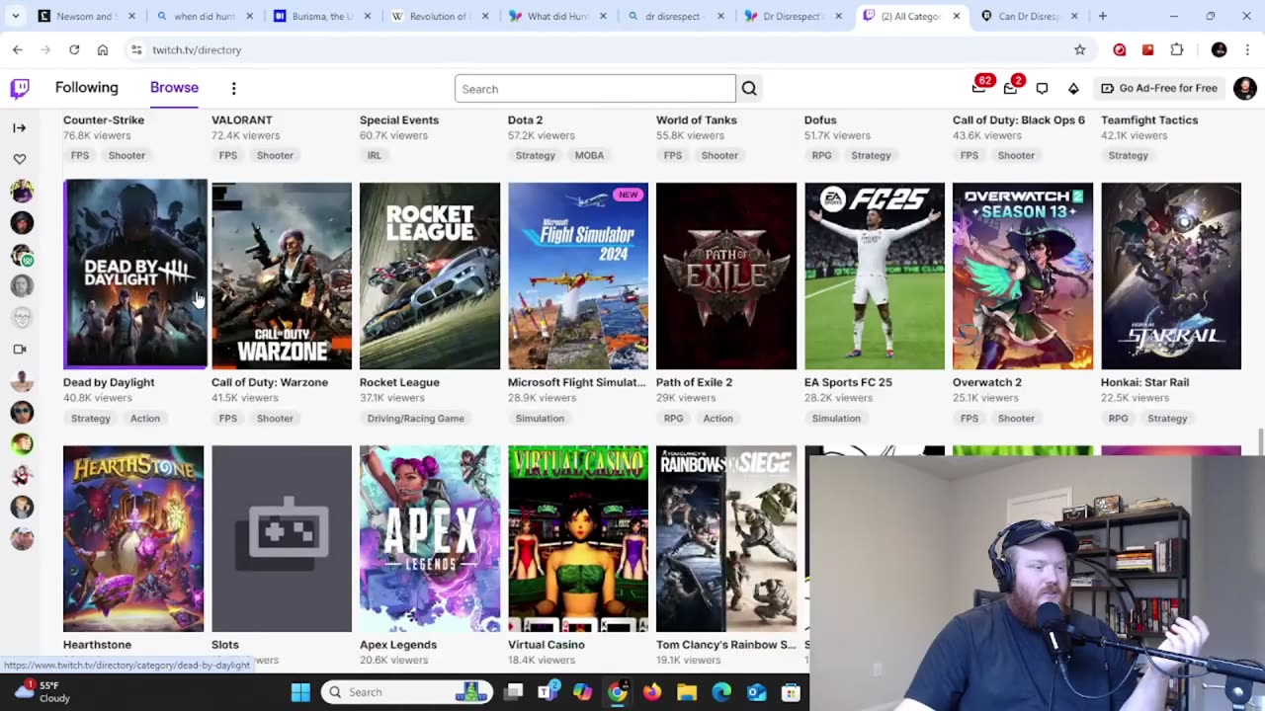Click Action tag under Dead by Daylight
Viewport: 1265px width, 711px height.
pyautogui.click(x=144, y=418)
